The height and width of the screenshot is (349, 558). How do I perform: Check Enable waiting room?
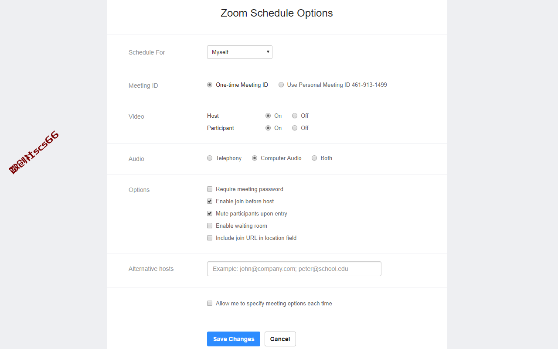point(210,226)
